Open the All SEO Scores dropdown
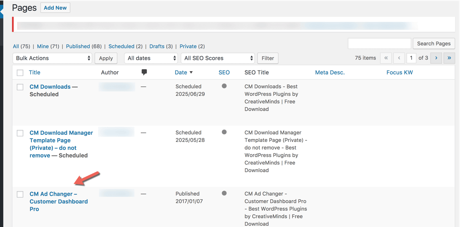This screenshot has height=227, width=460. click(218, 58)
